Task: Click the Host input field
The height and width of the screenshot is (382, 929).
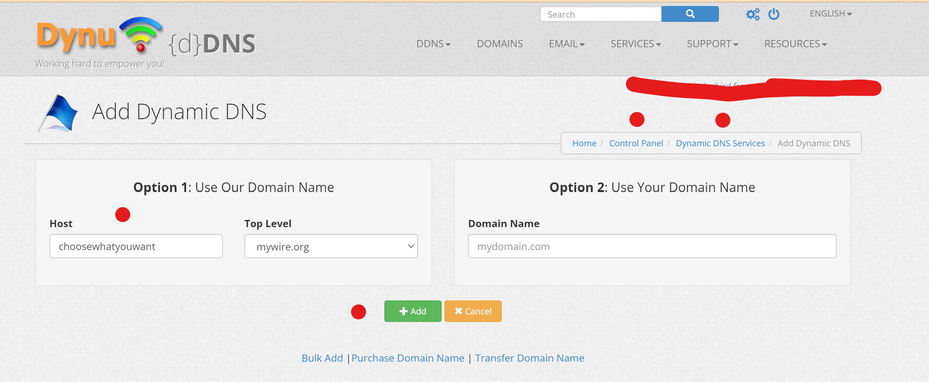Action: pyautogui.click(x=136, y=246)
